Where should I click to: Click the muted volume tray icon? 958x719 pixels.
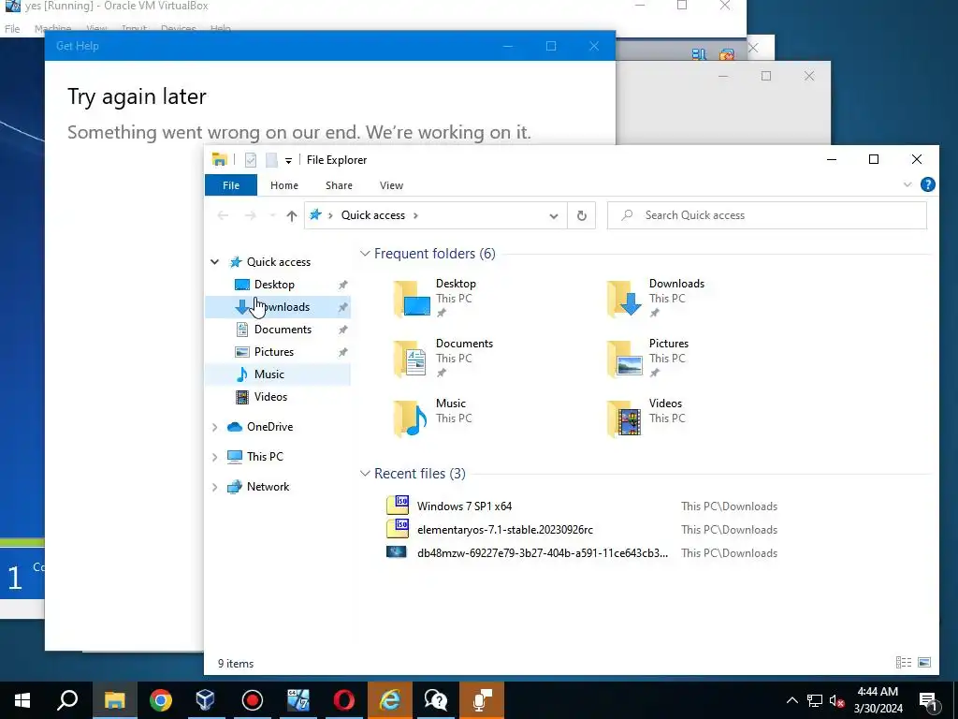(836, 700)
